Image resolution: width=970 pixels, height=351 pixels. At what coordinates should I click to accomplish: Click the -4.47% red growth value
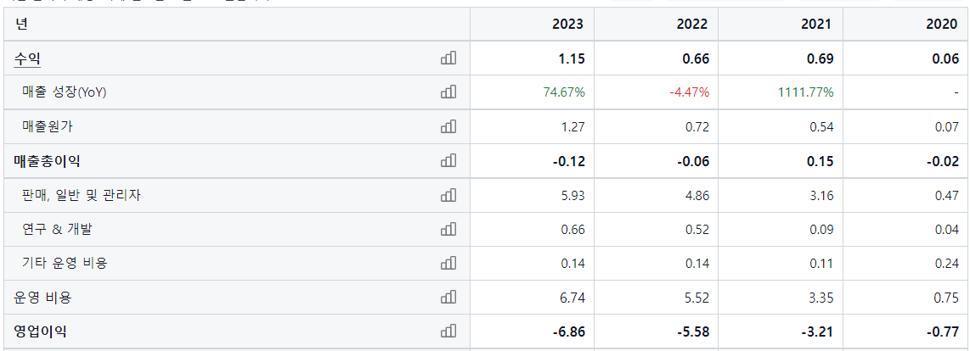[689, 92]
